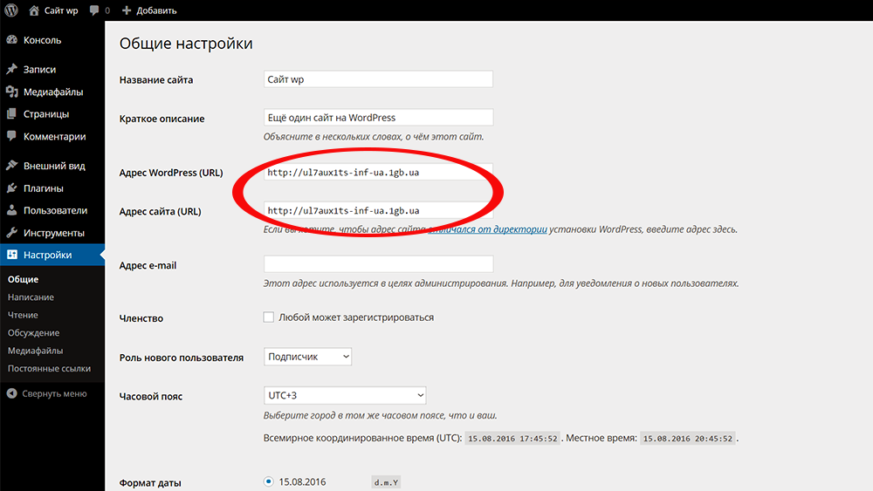The image size is (873, 491).
Task: Click the Внешний вид paintbrush icon
Action: tap(11, 165)
